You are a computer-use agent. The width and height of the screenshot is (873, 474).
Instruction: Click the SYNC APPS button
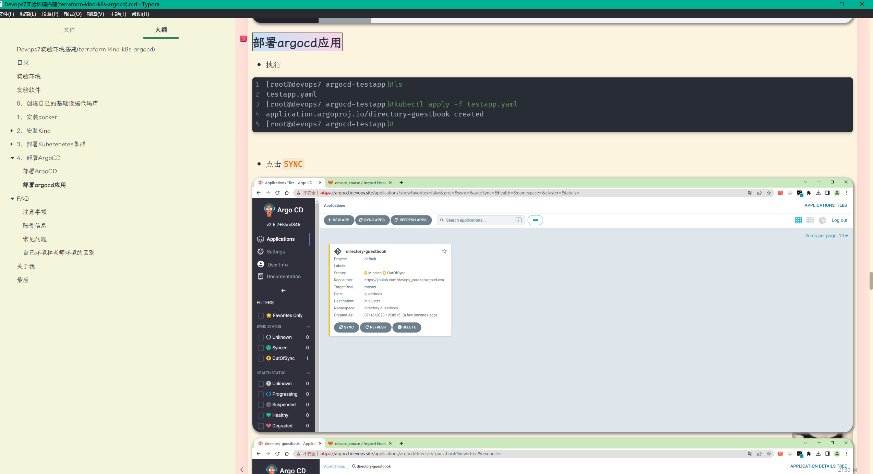point(372,220)
